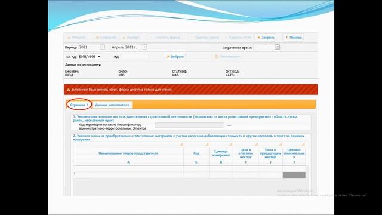The width and height of the screenshot is (382, 215).
Task: Click the Код column header
Action: click(196, 153)
